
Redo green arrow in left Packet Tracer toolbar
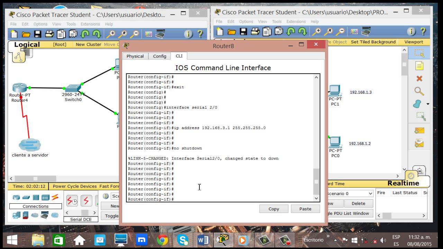(x=97, y=34)
